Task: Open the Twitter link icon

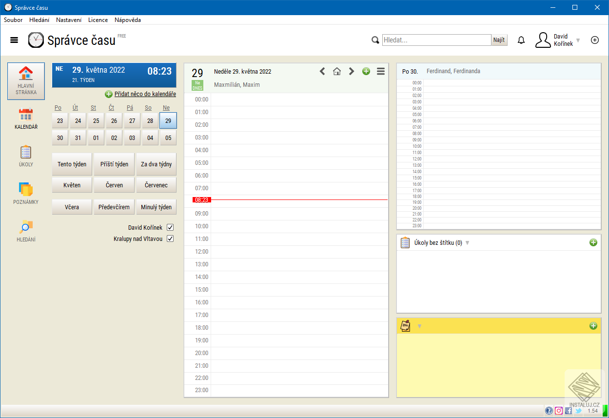Action: pos(578,411)
